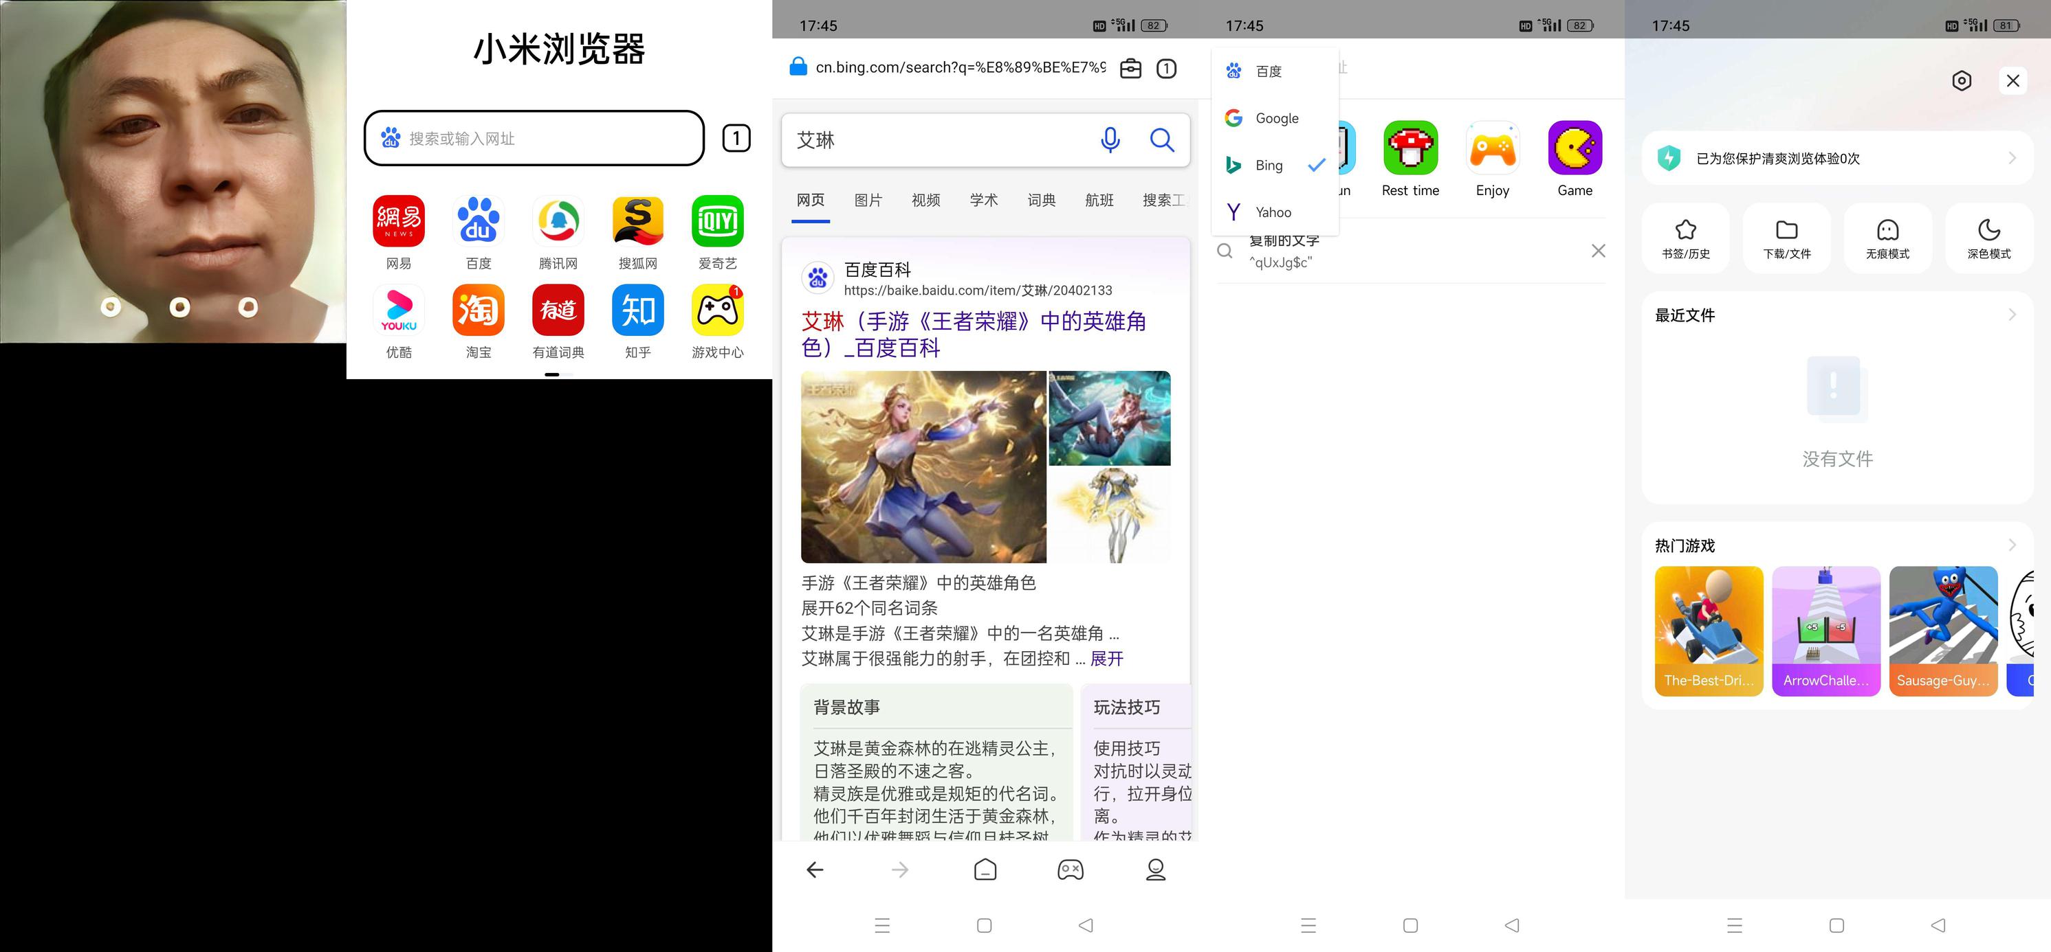Tap the browser forward arrow
This screenshot has width=2051, height=952.
(900, 870)
